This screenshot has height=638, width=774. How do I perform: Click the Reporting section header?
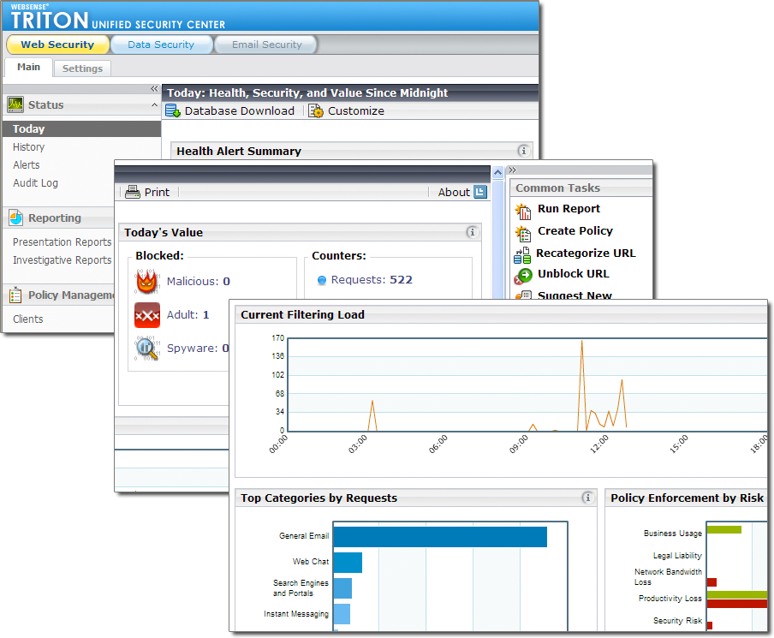pos(58,218)
